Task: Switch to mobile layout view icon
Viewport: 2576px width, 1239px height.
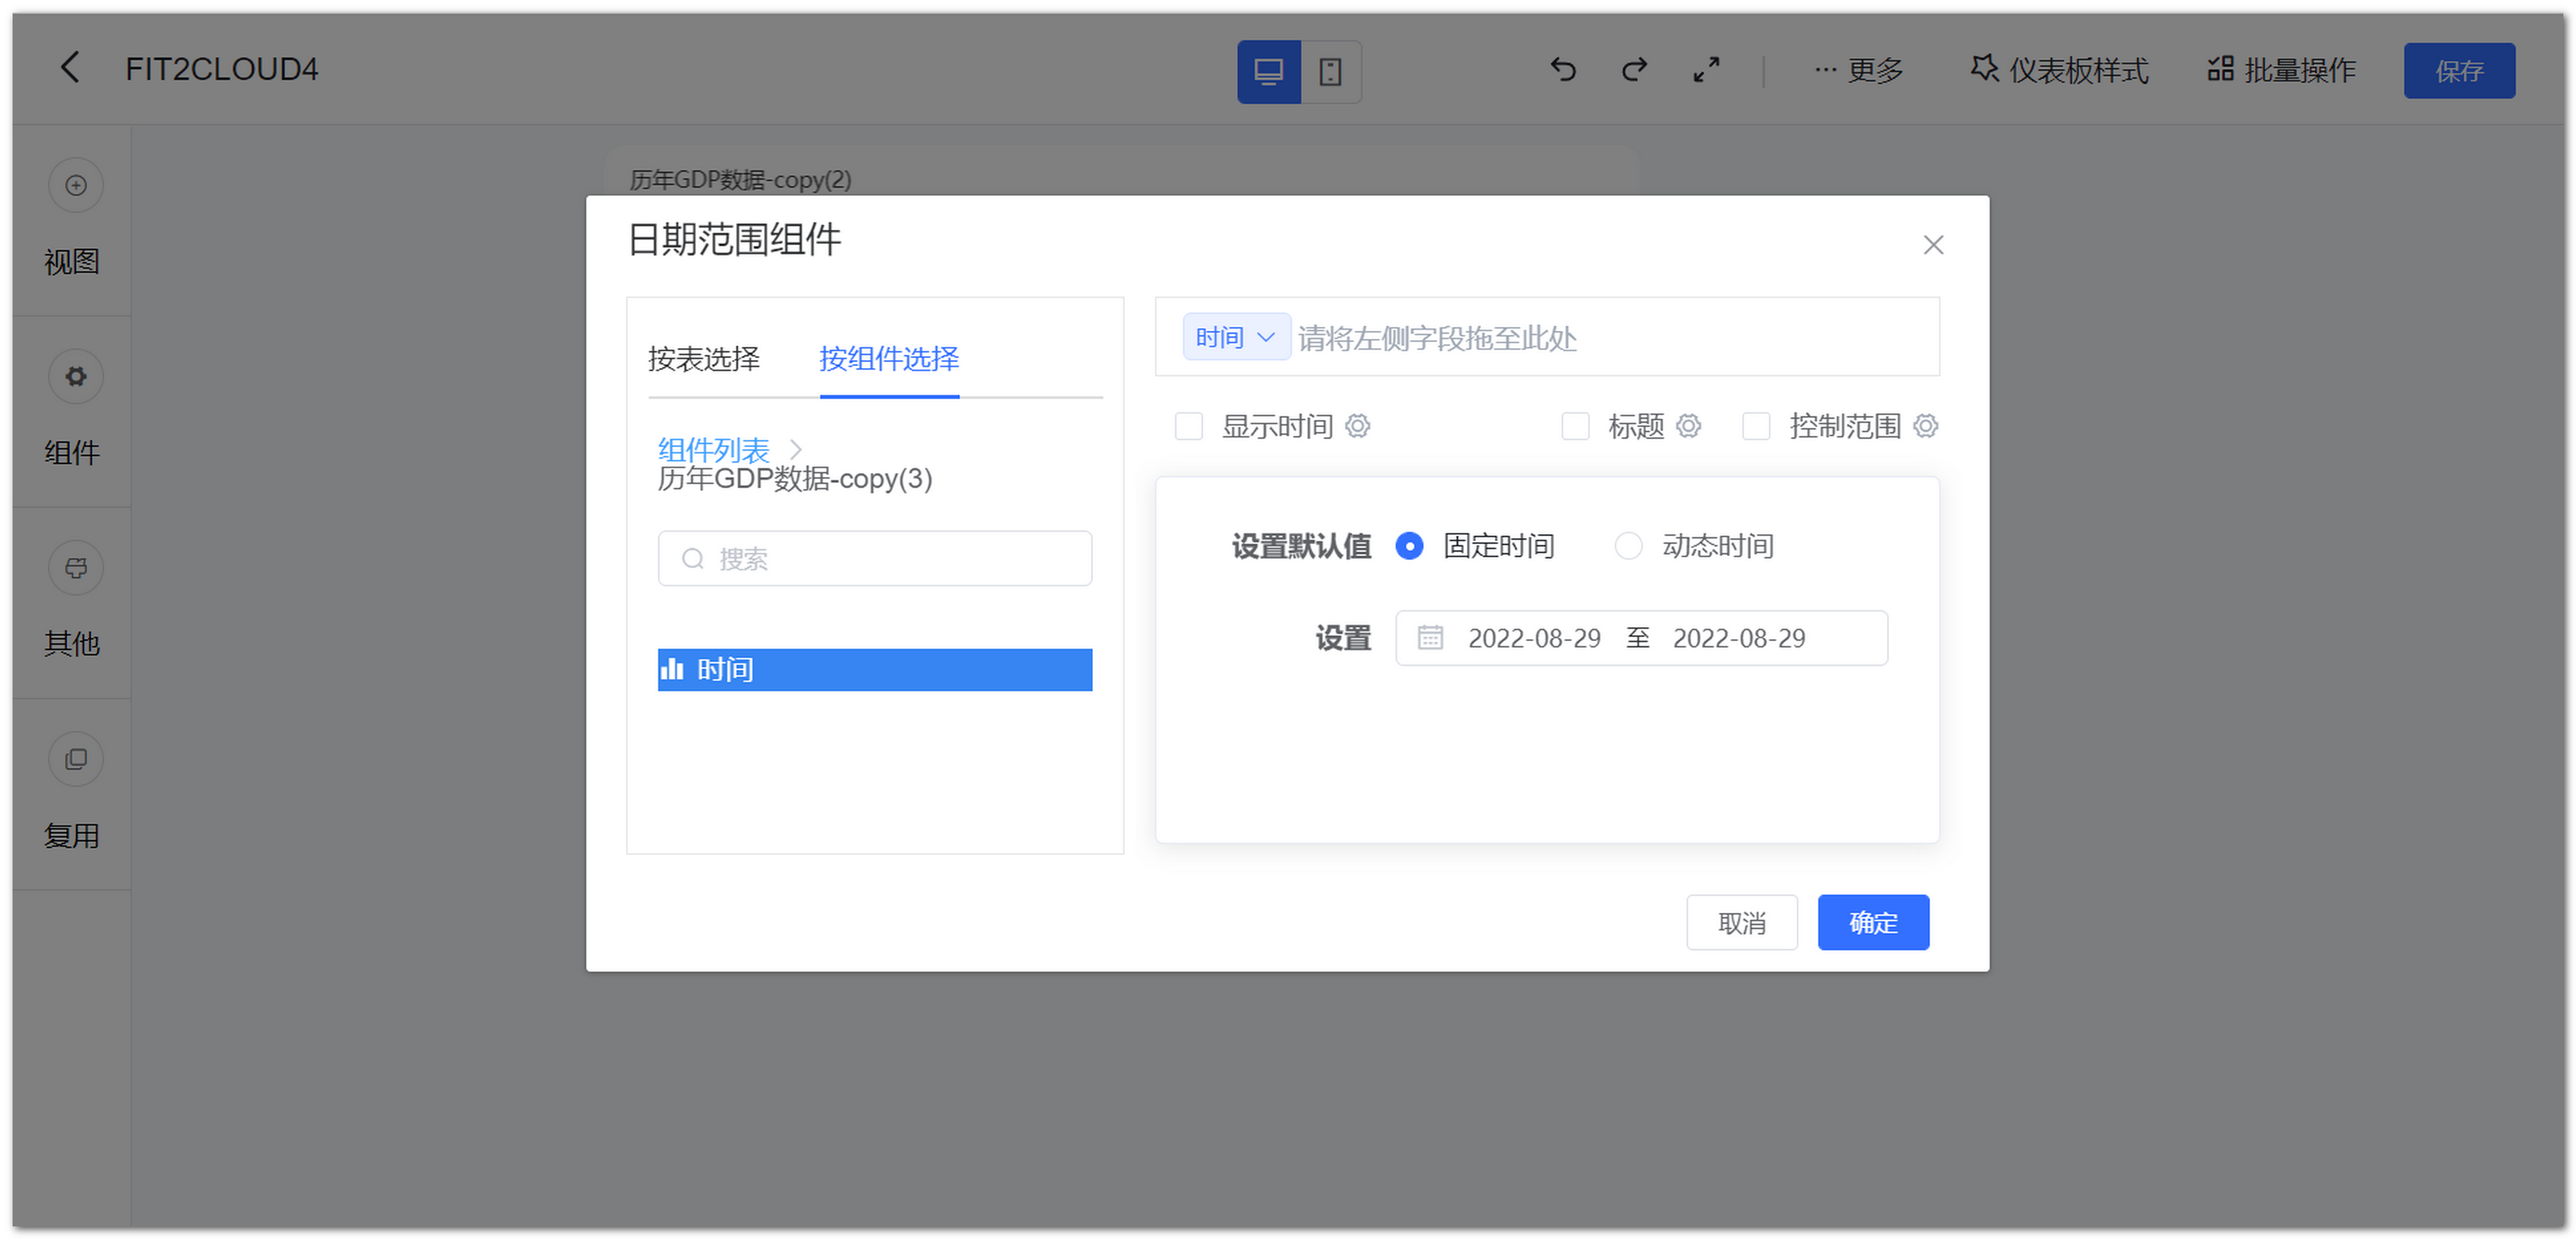Action: click(1330, 71)
